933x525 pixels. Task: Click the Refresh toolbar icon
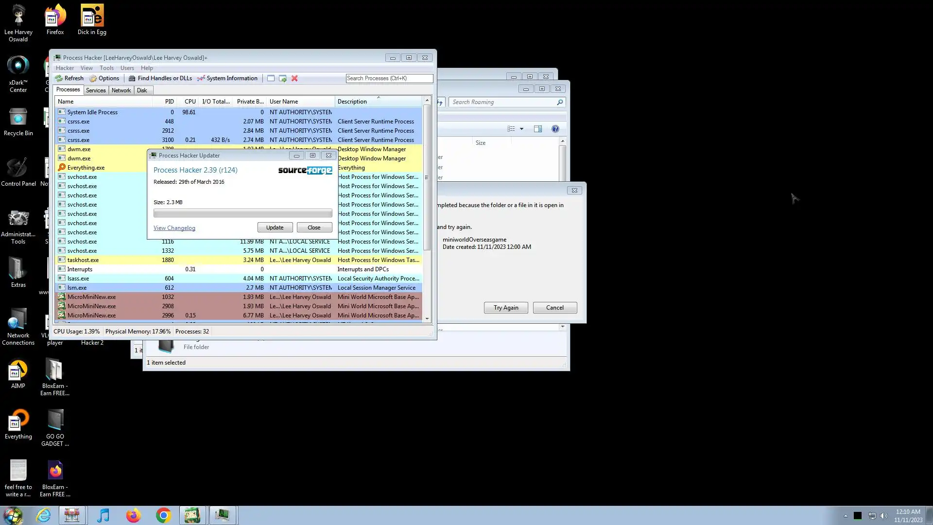(x=59, y=78)
